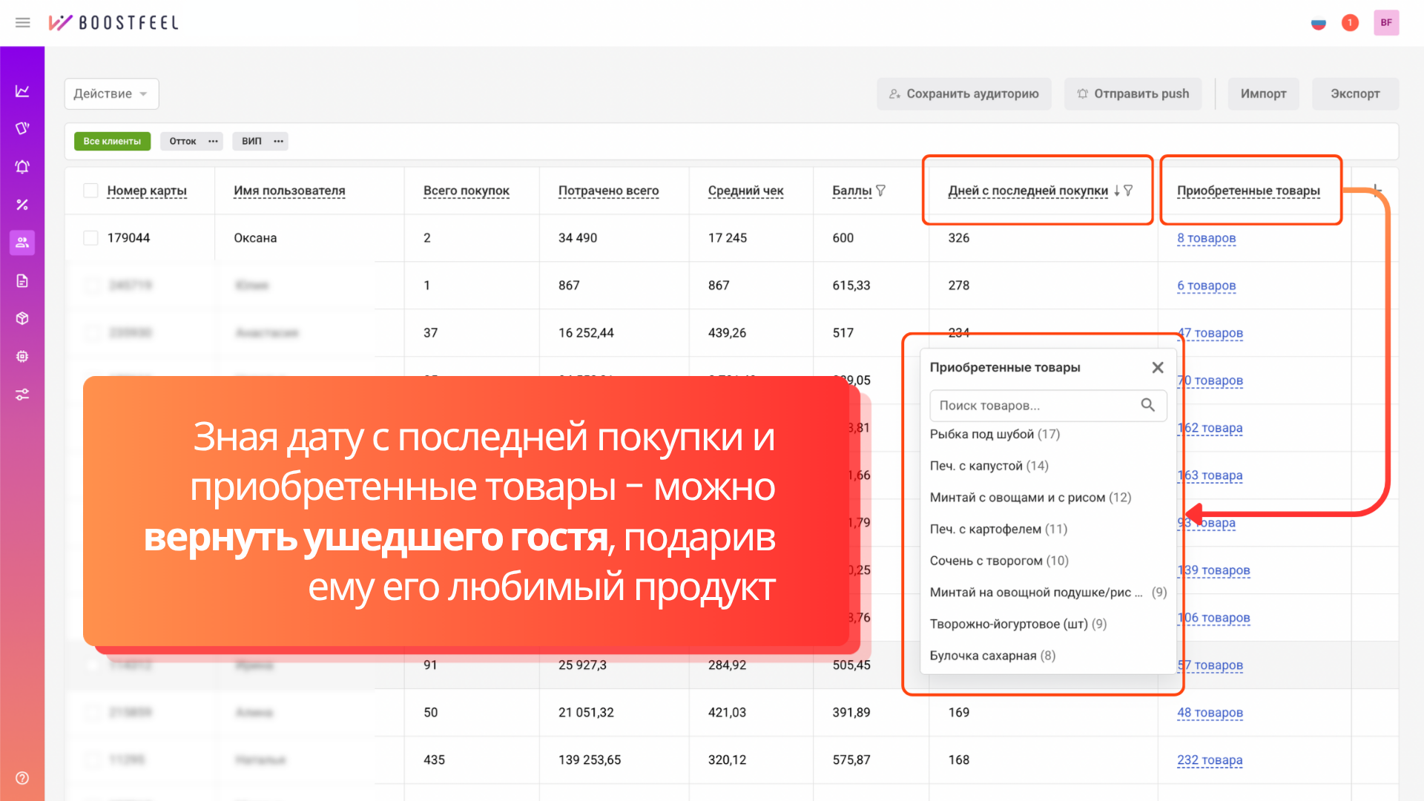This screenshot has height=801, width=1424.
Task: Click the Баллы column header
Action: (851, 191)
